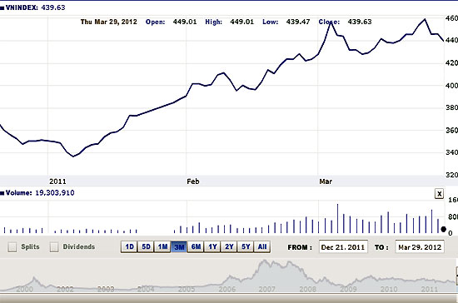458x303 pixels.
Task: Select the 2Y time range
Action: (x=229, y=247)
